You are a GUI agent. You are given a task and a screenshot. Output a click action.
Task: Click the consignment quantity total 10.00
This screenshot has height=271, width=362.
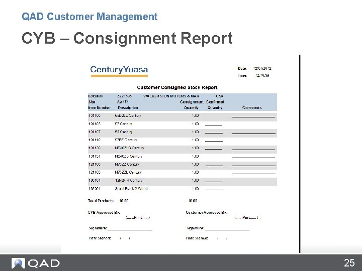pyautogui.click(x=193, y=201)
